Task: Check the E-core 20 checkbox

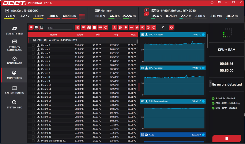Action: 33,125
